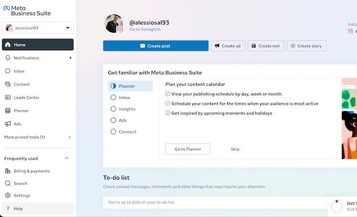Click the reel icon on Create reel
Image resolution: width=357 pixels, height=217 pixels.
pyautogui.click(x=253, y=46)
